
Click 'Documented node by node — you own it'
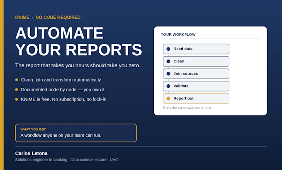(x=63, y=90)
